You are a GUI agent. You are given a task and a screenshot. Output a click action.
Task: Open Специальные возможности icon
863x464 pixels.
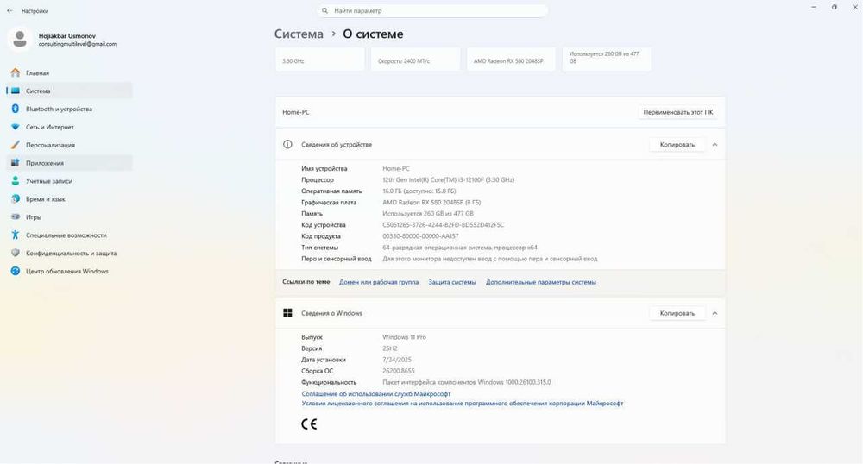16,235
